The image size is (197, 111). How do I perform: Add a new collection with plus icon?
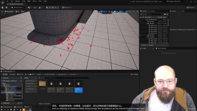click(x=18, y=103)
